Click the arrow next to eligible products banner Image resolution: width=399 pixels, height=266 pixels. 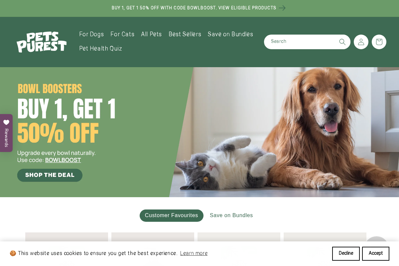[x=282, y=8]
